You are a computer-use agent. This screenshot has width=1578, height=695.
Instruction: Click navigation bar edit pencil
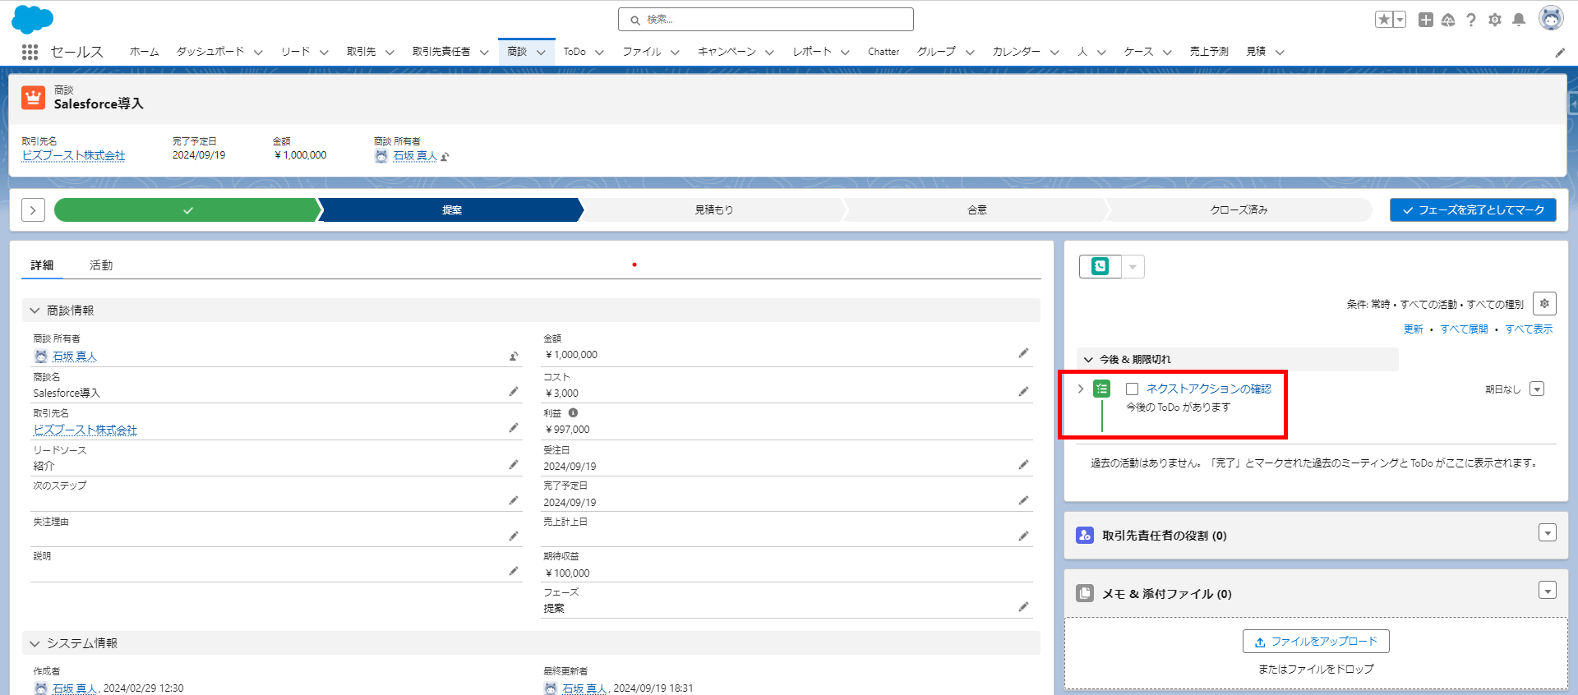tap(1560, 53)
